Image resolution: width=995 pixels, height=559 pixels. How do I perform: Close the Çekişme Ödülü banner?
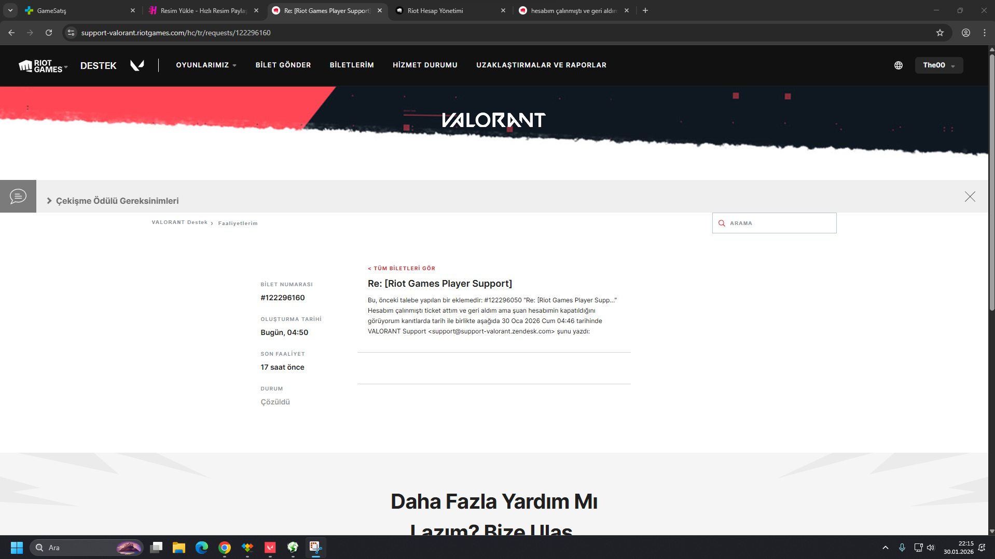point(970,197)
